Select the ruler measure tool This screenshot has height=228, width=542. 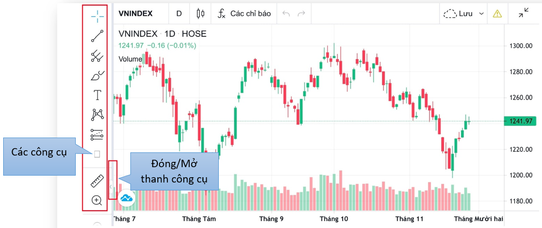click(x=97, y=181)
